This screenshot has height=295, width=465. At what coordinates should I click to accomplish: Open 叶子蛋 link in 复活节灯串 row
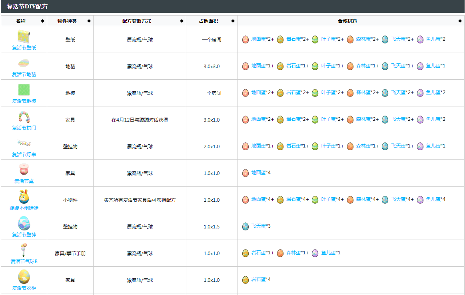click(328, 146)
